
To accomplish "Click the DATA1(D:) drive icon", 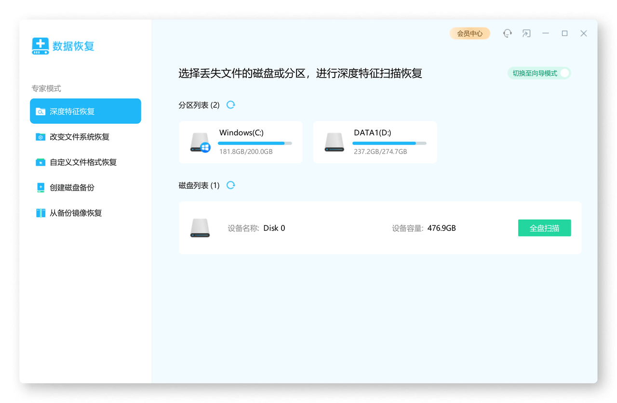I will pos(334,143).
